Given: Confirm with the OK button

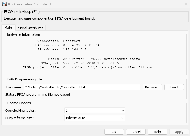Looking at the screenshot, I should coord(114,132).
